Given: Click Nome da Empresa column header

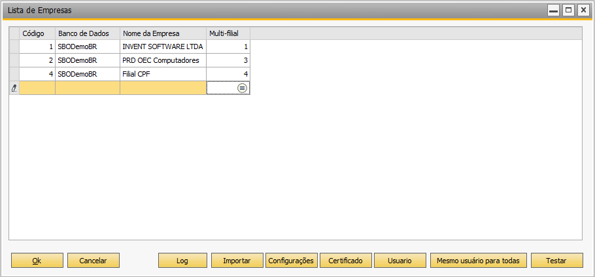Looking at the screenshot, I should (163, 33).
